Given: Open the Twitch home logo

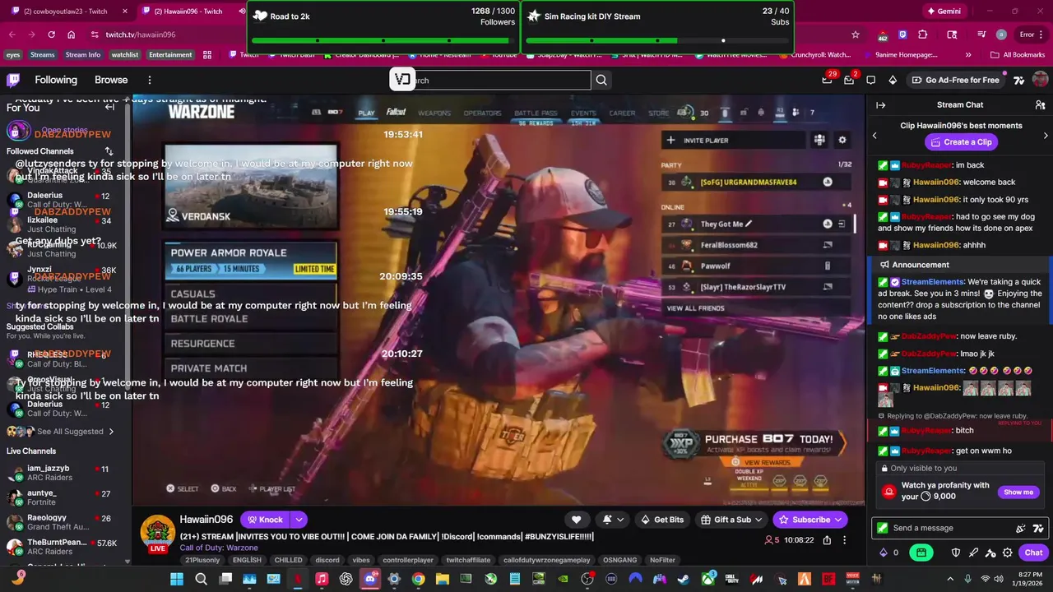Looking at the screenshot, I should 13,80.
